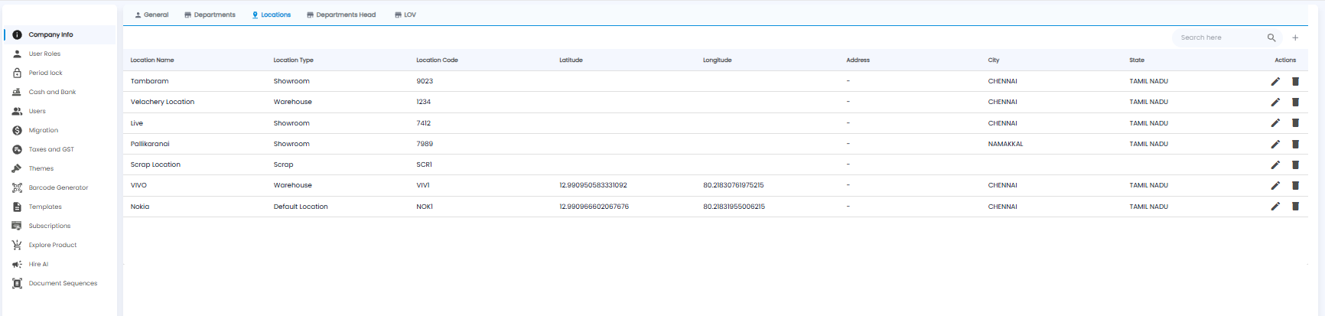The width and height of the screenshot is (1325, 316).
Task: Click the Hire AI megaphone icon
Action: pos(17,264)
